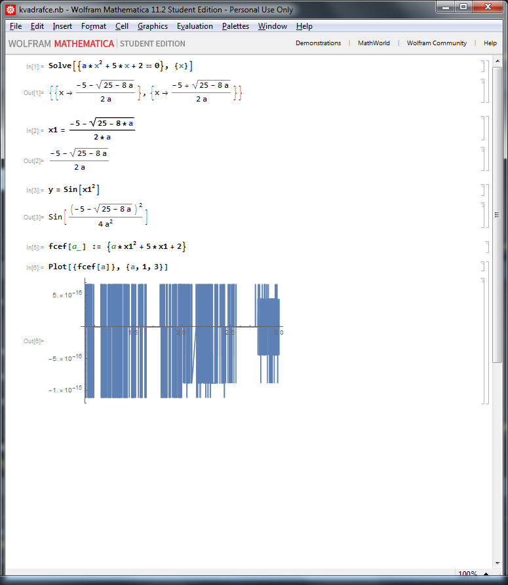Open the Insert menu
Image resolution: width=508 pixels, height=585 pixels.
click(62, 26)
